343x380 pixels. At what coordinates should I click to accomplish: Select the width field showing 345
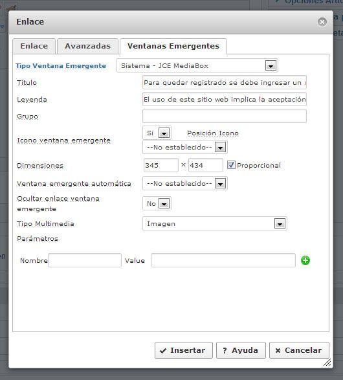coord(161,165)
